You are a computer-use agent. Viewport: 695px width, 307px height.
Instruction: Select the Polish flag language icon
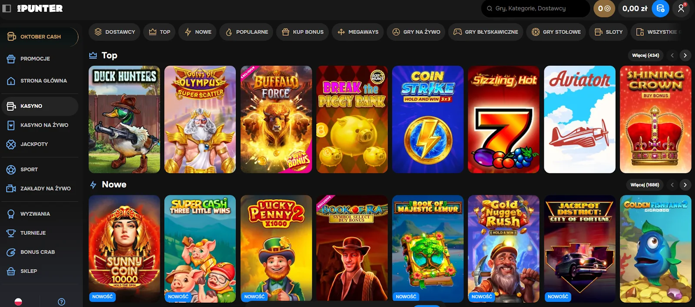tap(18, 302)
